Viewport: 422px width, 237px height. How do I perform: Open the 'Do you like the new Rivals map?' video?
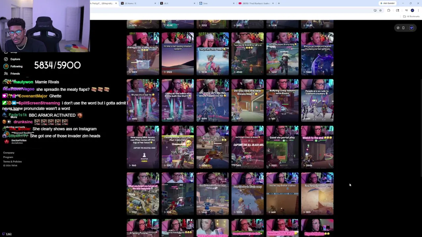248,100
